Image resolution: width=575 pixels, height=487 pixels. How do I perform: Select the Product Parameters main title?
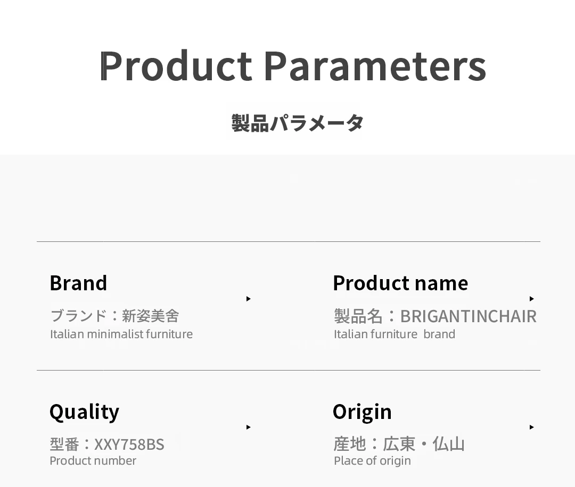point(293,66)
